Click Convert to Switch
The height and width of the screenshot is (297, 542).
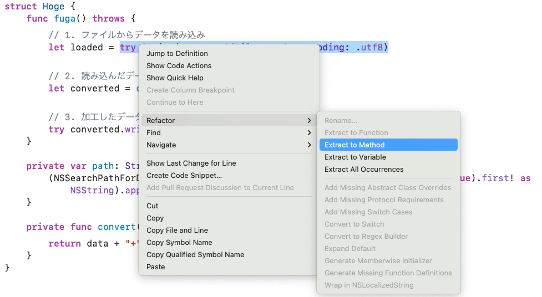[x=388, y=224]
